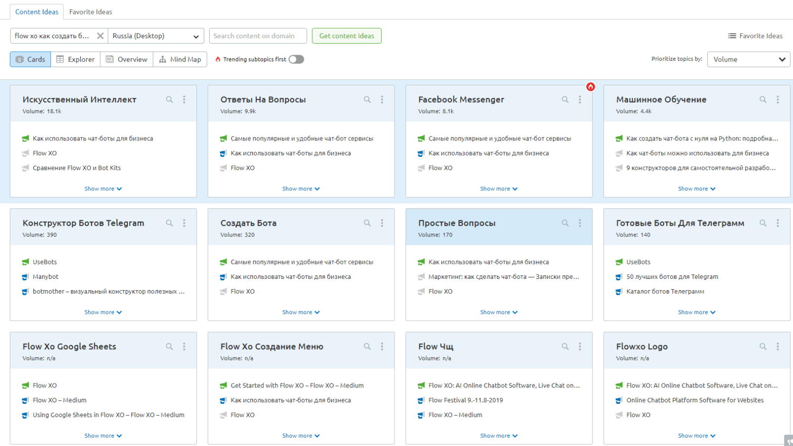Viewport: 793px width, 446px height.
Task: Open Flow Festival 9.-11.8-2019 link
Action: pyautogui.click(x=465, y=400)
